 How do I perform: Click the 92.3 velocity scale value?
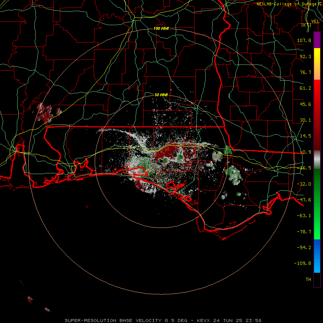point(305,56)
